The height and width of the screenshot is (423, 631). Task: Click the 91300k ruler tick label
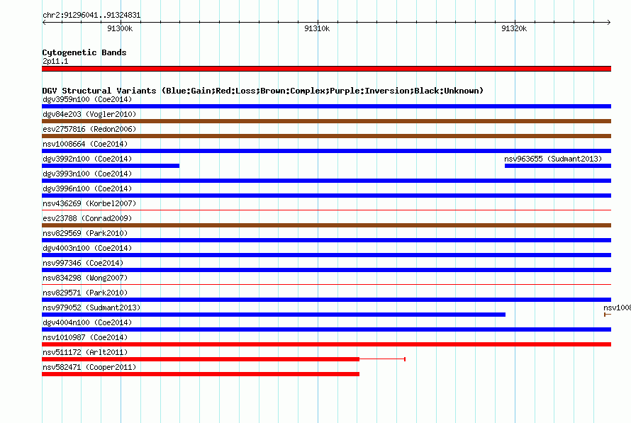120,28
